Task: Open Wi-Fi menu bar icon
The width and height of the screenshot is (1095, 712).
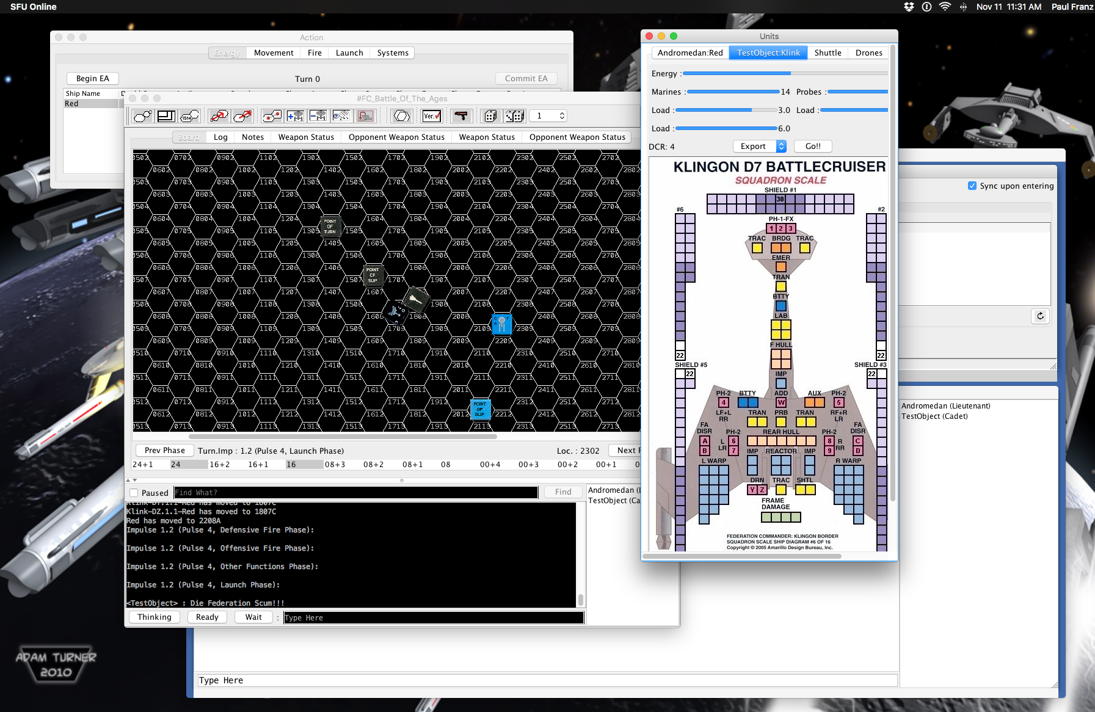Action: 945,7
